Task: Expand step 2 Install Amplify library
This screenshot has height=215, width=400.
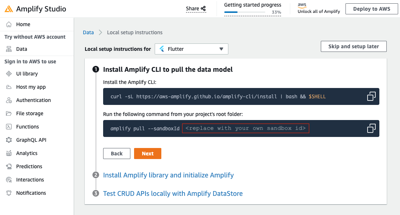Action: point(168,175)
